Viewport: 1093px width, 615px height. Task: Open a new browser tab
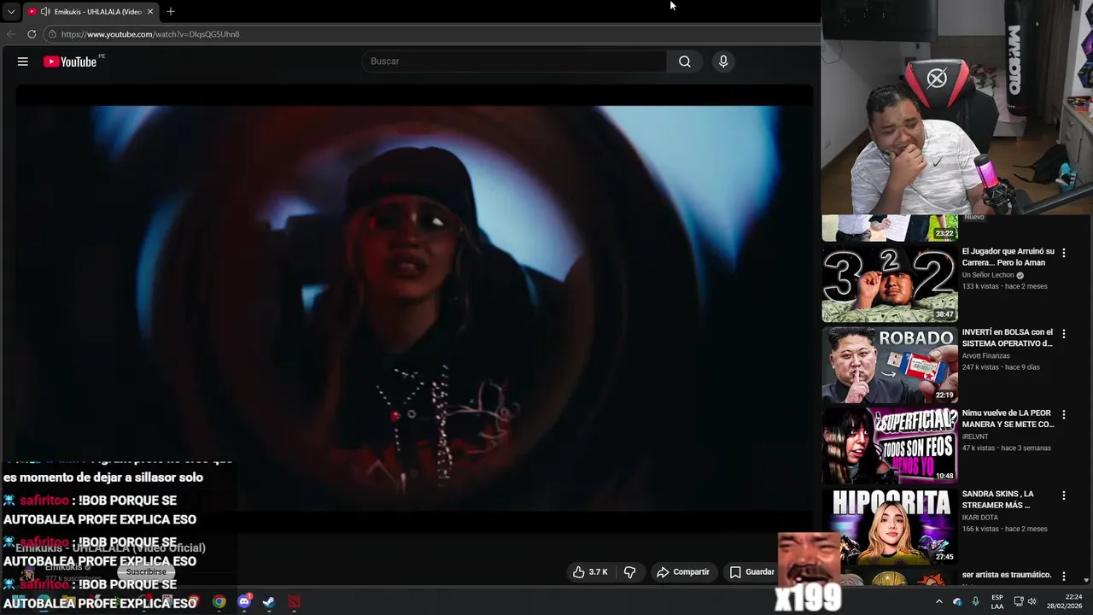pyautogui.click(x=171, y=11)
